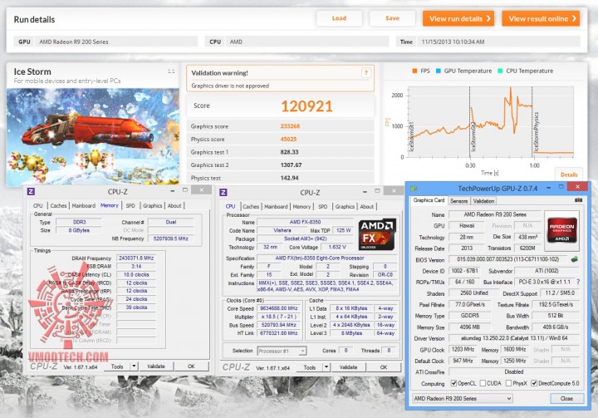Click the ATI CrossFire Disabled field
The height and width of the screenshot is (418, 598).
pyautogui.click(x=514, y=371)
